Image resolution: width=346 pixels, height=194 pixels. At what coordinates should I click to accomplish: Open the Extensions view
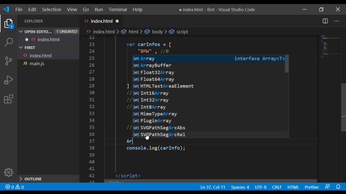click(9, 99)
